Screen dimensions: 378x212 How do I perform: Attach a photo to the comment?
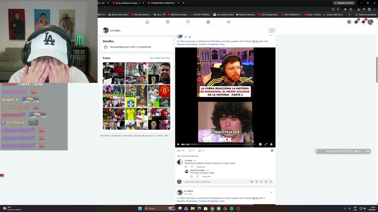(261, 182)
